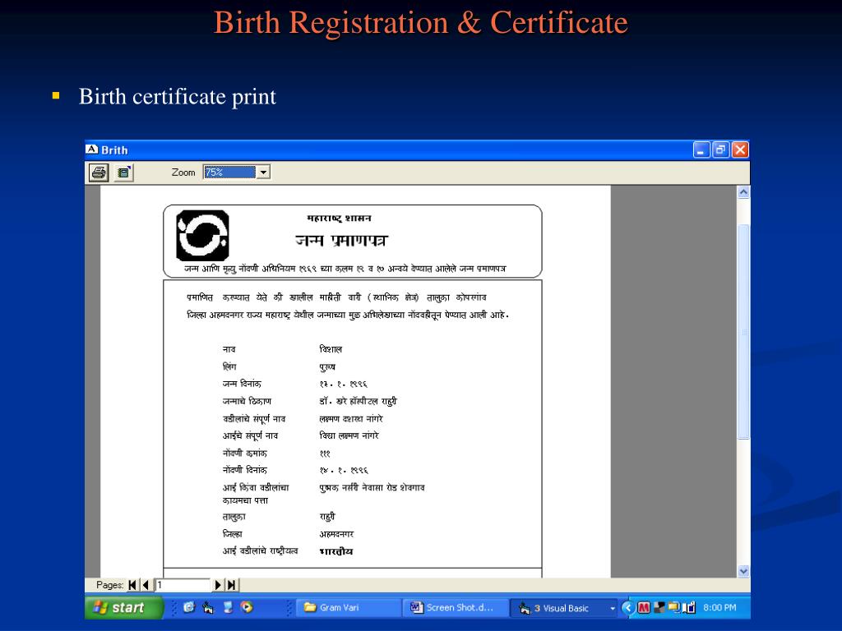
Task: Expand hidden system tray icons arrow
Action: click(627, 607)
